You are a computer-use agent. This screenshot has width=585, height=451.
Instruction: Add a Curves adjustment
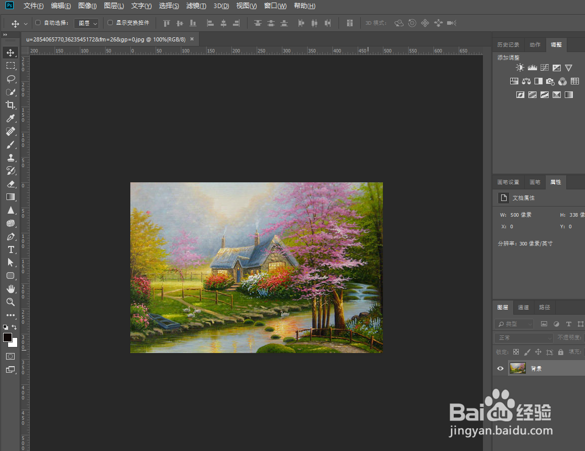(545, 68)
